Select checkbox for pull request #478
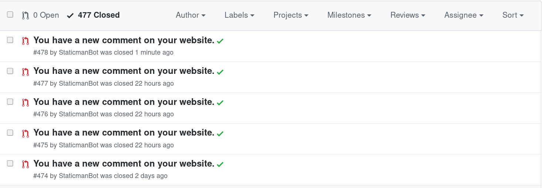The height and width of the screenshot is (188, 542). pos(10,40)
